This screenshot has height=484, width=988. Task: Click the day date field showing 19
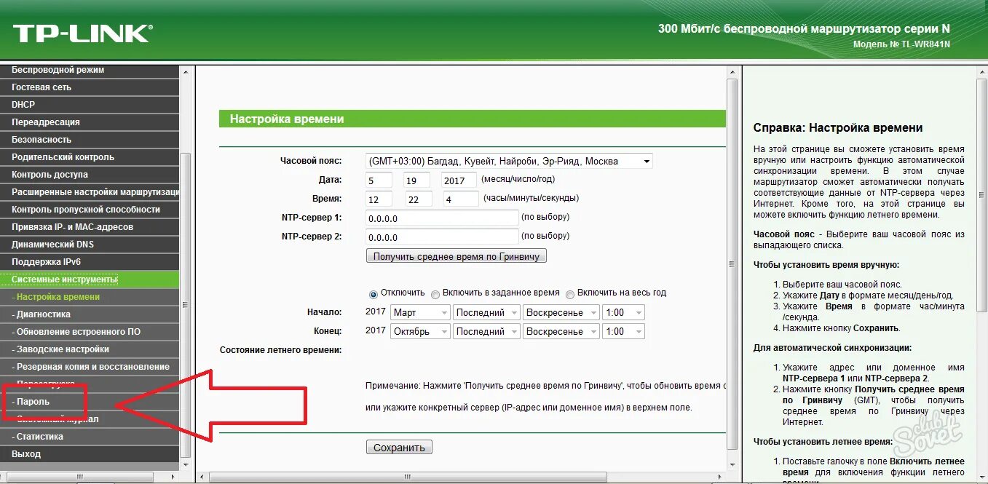pyautogui.click(x=418, y=180)
